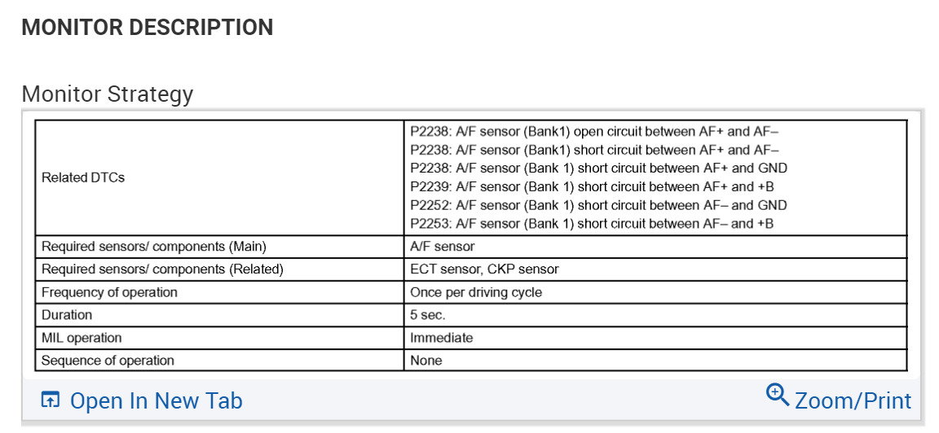Click the MIL operation Immediate value
This screenshot has width=939, height=433.
click(441, 338)
